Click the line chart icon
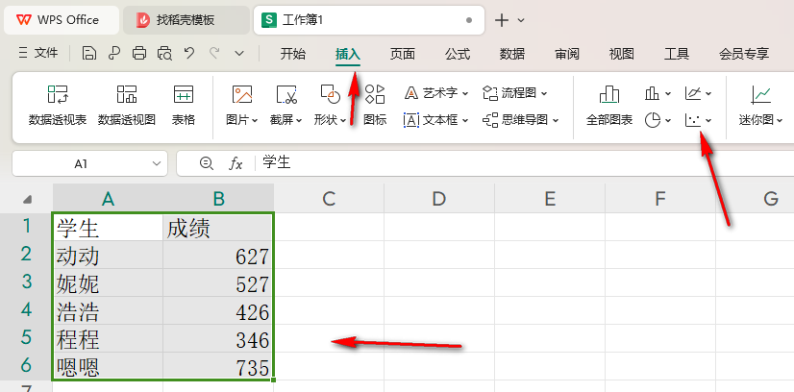The width and height of the screenshot is (794, 392). (x=692, y=93)
